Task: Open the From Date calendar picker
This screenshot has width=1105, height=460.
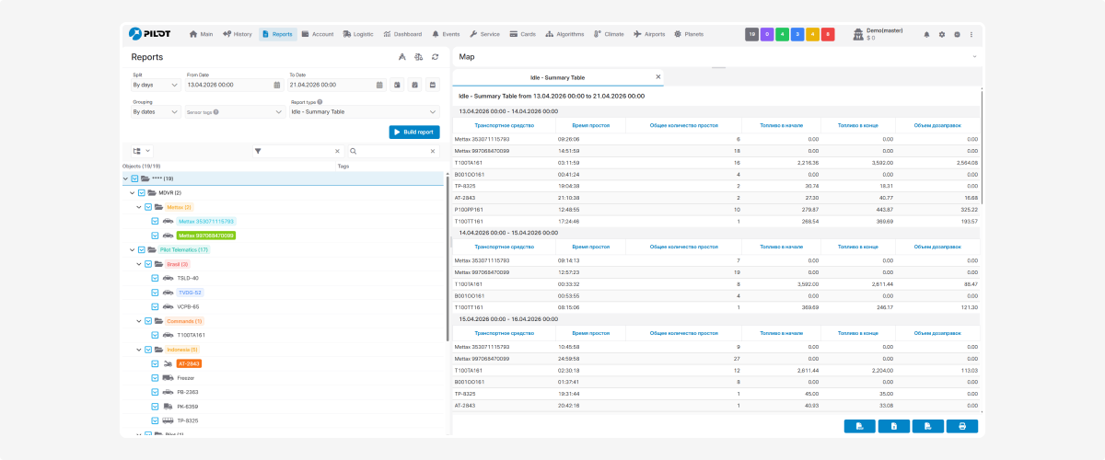Action: coord(276,85)
